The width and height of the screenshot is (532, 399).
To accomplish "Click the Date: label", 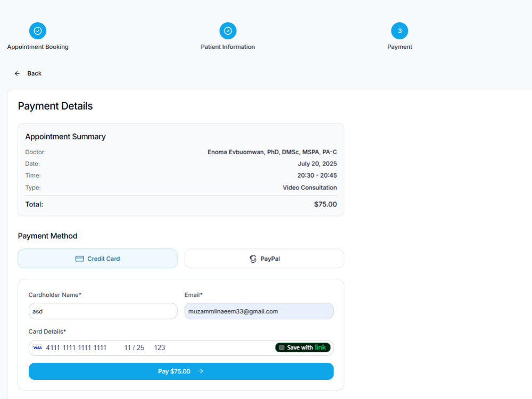I will (32, 164).
